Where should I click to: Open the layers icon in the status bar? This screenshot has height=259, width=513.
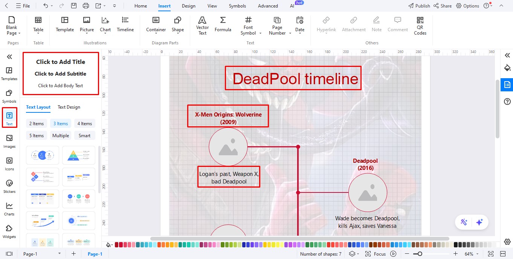352,254
